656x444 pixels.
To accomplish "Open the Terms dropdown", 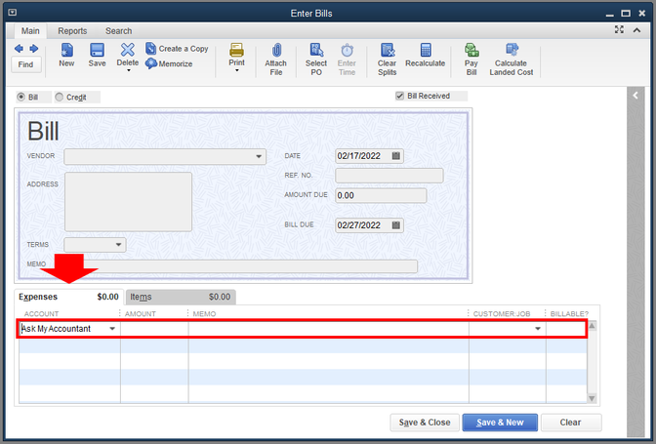I will pyautogui.click(x=118, y=245).
